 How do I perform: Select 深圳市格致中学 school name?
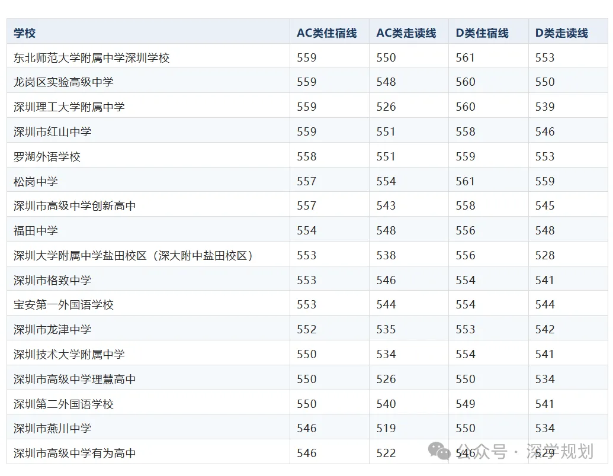tap(52, 280)
